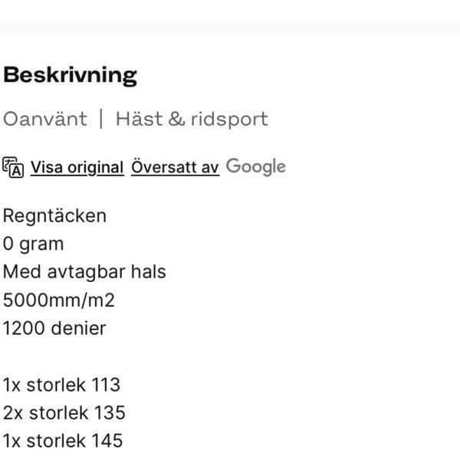Viewport: 460px width, 460px height.
Task: Click the word hals in description
Action: 149,271
